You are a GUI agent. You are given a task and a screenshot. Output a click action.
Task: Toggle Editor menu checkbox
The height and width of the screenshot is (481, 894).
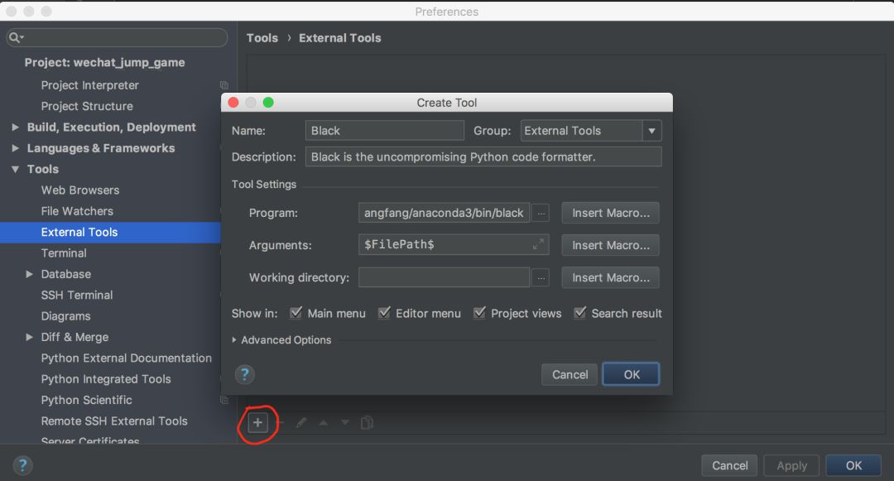coord(384,312)
